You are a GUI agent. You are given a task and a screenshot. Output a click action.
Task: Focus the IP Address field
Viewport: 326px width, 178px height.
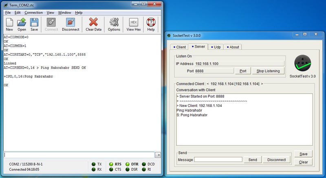[x=239, y=64]
